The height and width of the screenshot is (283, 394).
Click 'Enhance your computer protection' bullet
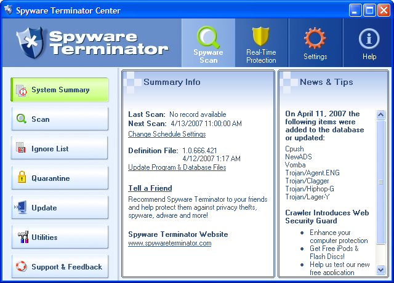[x=339, y=236]
